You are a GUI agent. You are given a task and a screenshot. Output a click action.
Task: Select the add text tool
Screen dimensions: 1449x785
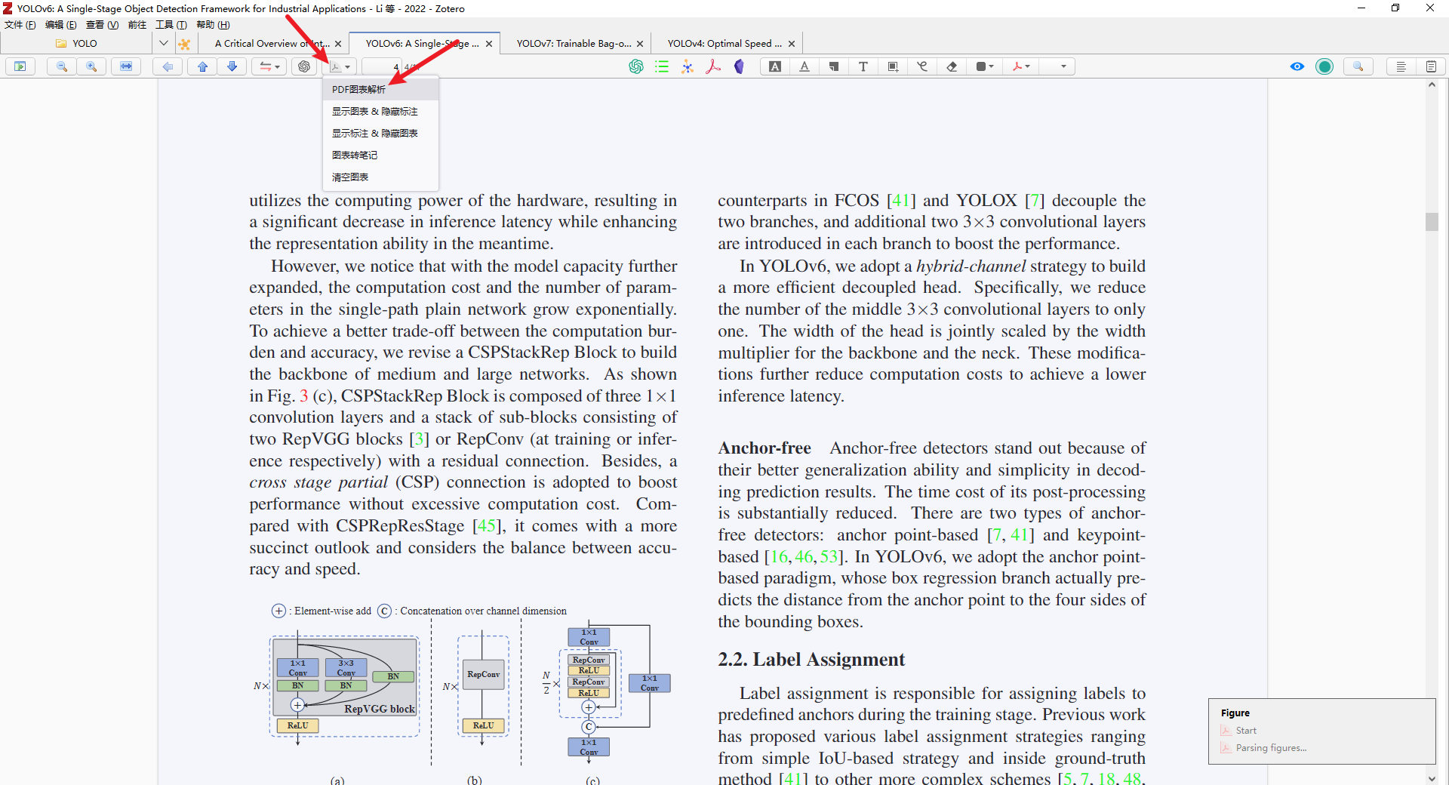click(863, 66)
